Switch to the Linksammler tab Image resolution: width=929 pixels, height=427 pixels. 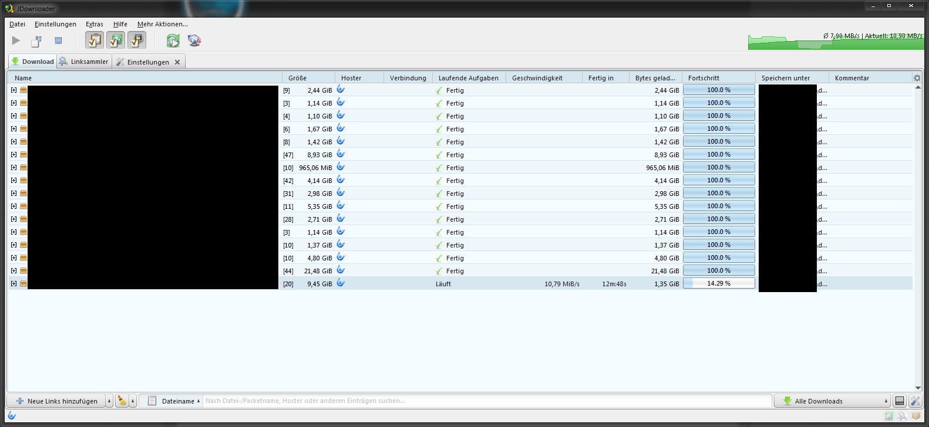pos(85,62)
